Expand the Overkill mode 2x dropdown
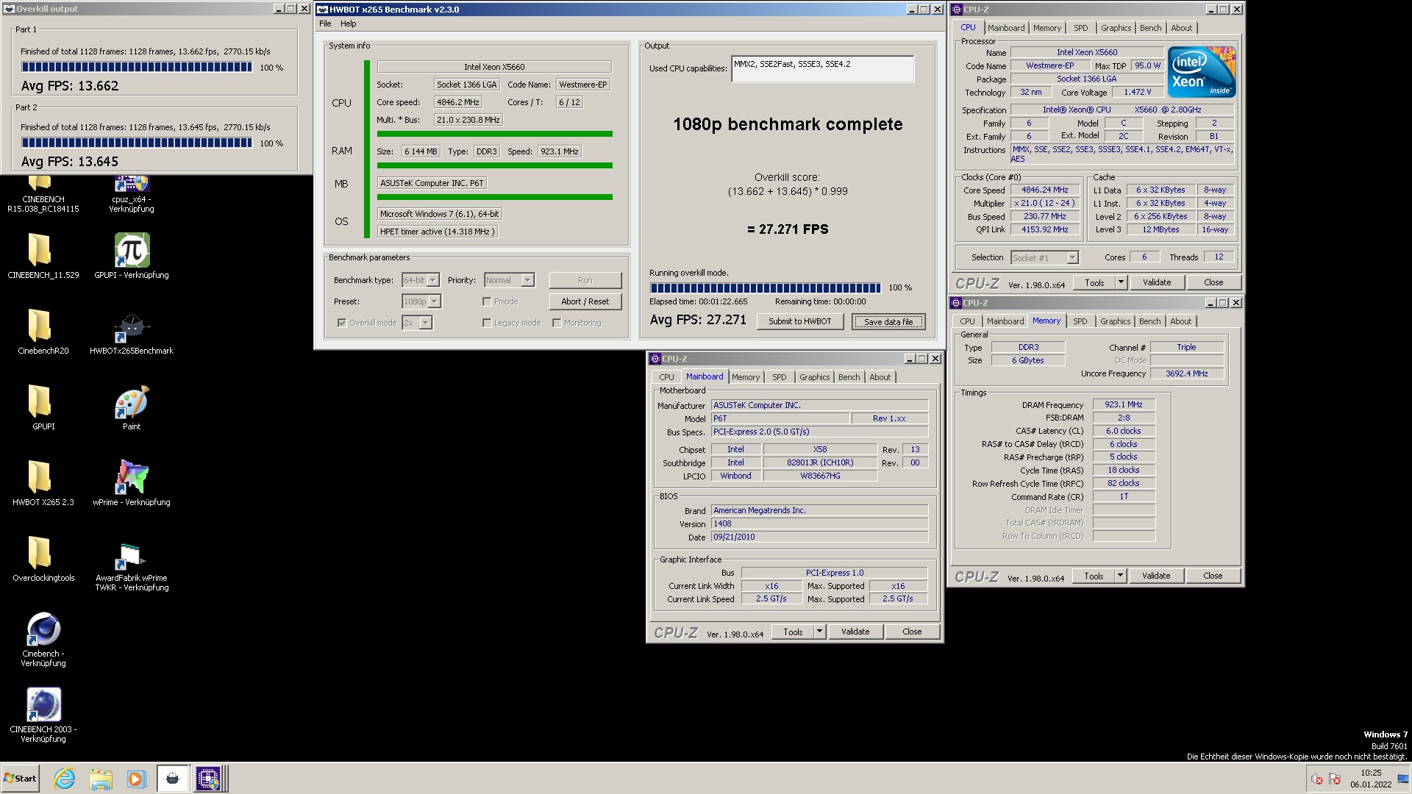This screenshot has width=1412, height=794. [425, 323]
